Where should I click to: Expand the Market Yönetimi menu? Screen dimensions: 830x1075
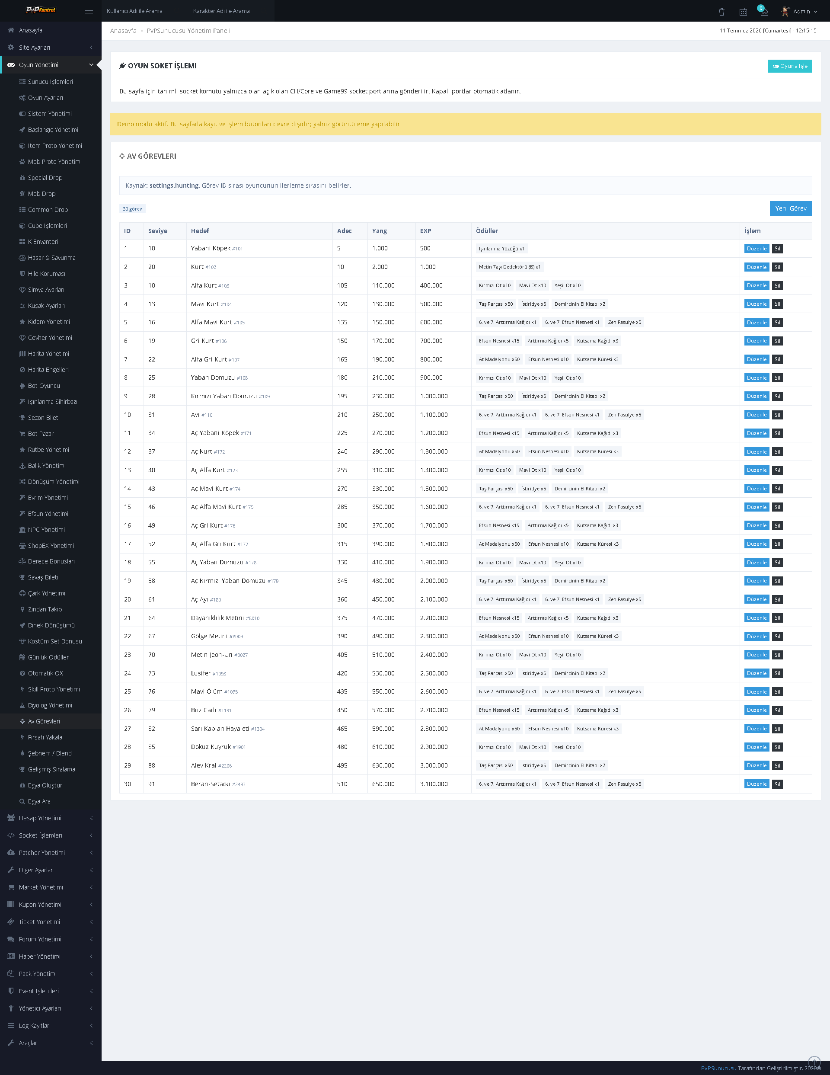coord(51,887)
